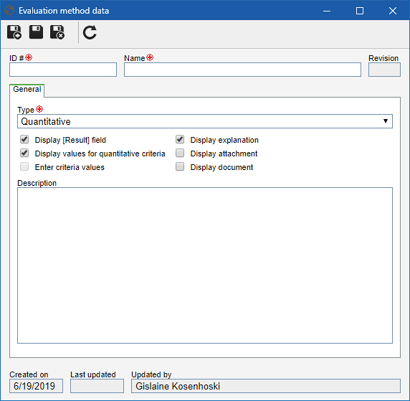
Task: Maximize the Evaluation method data window
Action: click(x=360, y=11)
